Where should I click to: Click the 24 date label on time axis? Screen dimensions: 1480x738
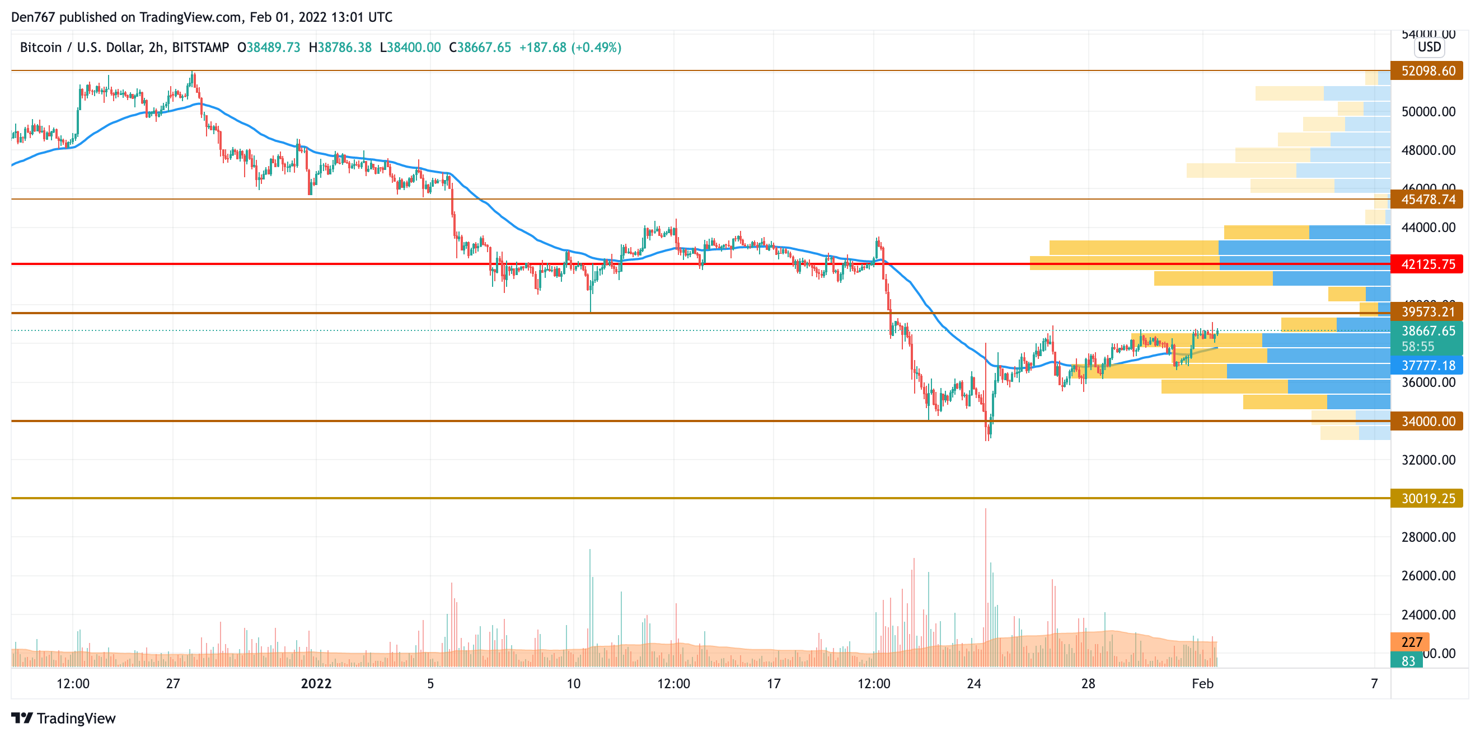pos(974,684)
